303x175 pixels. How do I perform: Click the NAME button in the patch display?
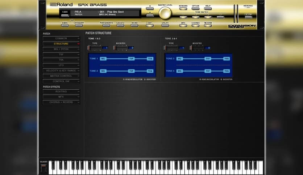[x=65, y=16]
